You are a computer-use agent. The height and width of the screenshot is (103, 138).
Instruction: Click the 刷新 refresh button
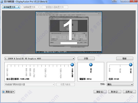[x=125, y=59]
